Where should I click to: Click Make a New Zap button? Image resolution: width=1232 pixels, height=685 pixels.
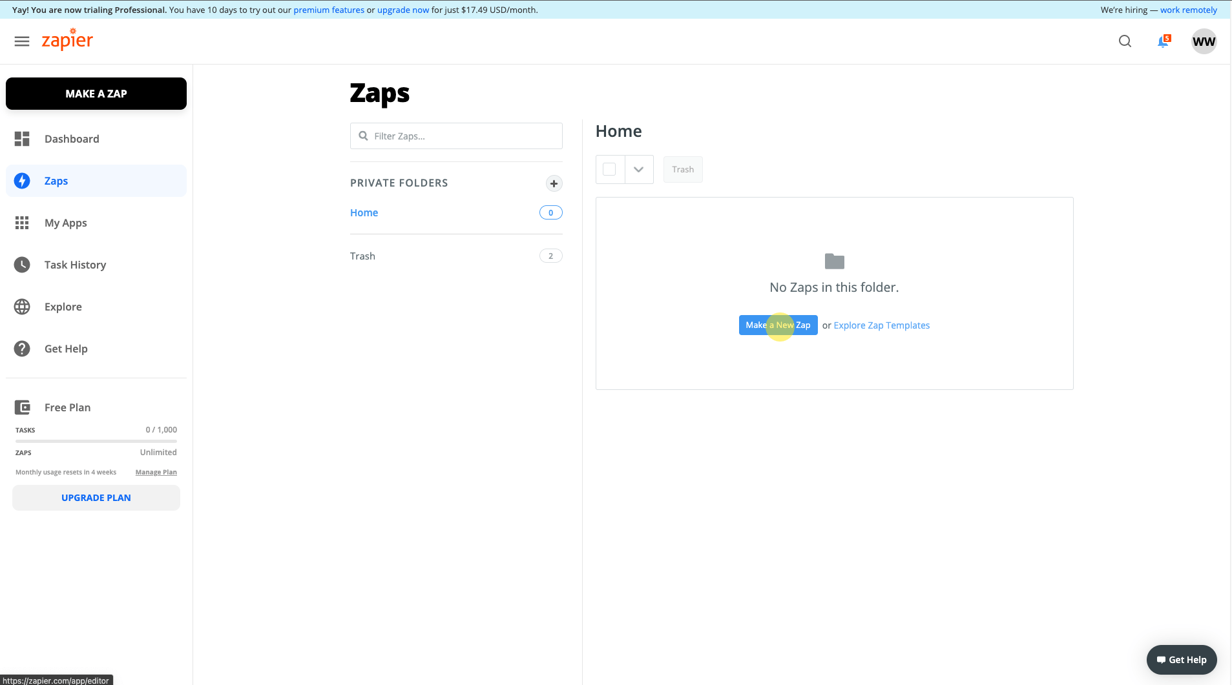point(778,325)
